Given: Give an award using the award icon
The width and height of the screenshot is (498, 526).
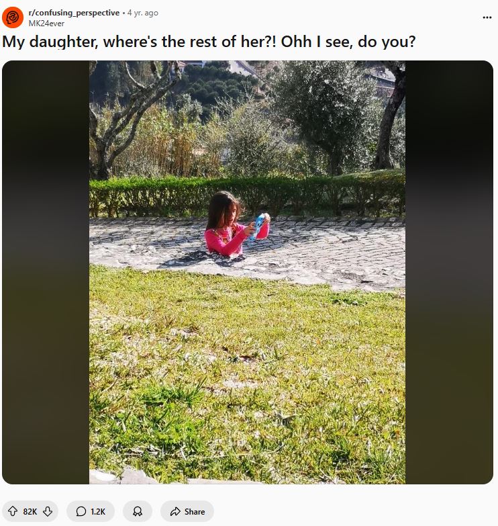Looking at the screenshot, I should tap(138, 511).
